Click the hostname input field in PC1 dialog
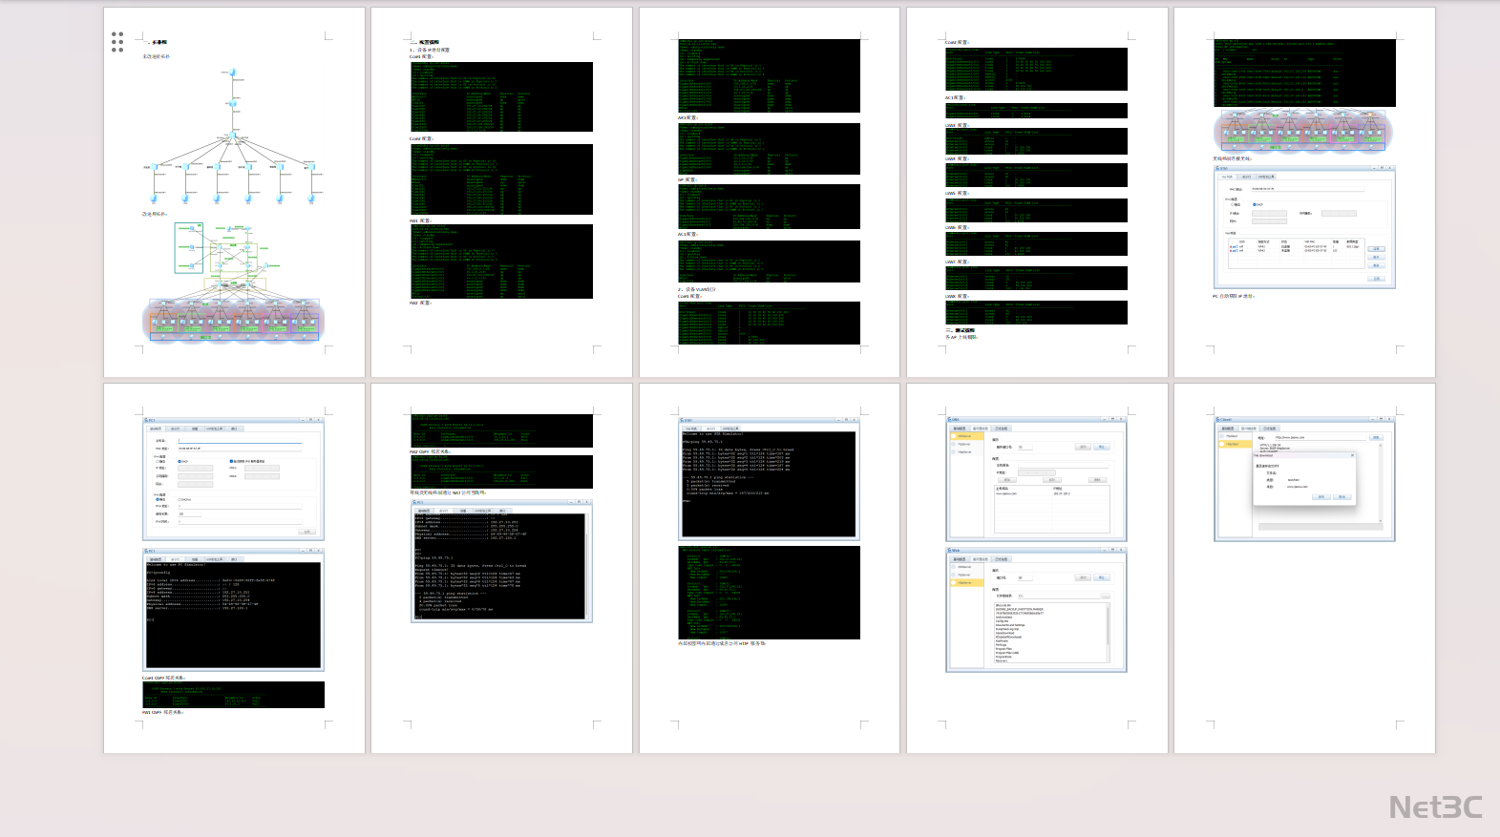Viewport: 1500px width, 837px height. (x=239, y=441)
